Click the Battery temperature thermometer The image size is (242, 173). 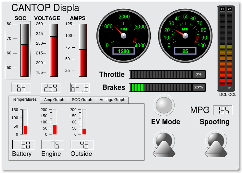25,122
